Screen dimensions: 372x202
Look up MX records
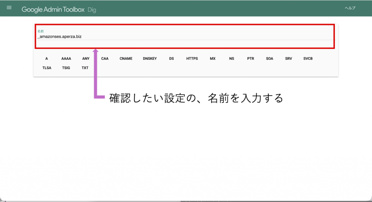213,58
